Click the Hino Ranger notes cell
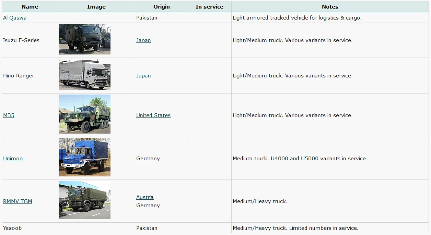Screen dimensions: 431x235 [x=330, y=76]
